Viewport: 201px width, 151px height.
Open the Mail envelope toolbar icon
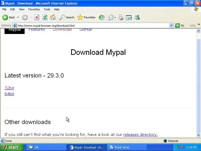point(111,17)
